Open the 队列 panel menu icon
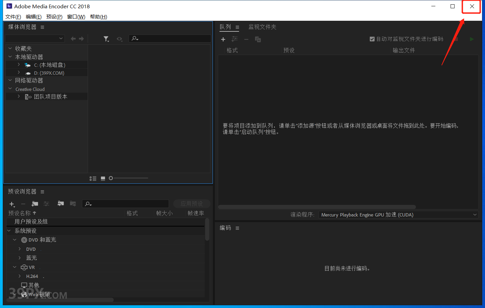Screen dimensions: 485x308 (x=237, y=27)
